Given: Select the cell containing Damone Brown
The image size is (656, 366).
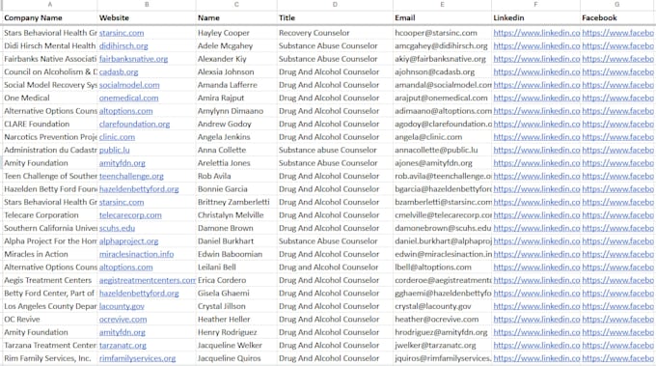Looking at the screenshot, I should pos(236,228).
